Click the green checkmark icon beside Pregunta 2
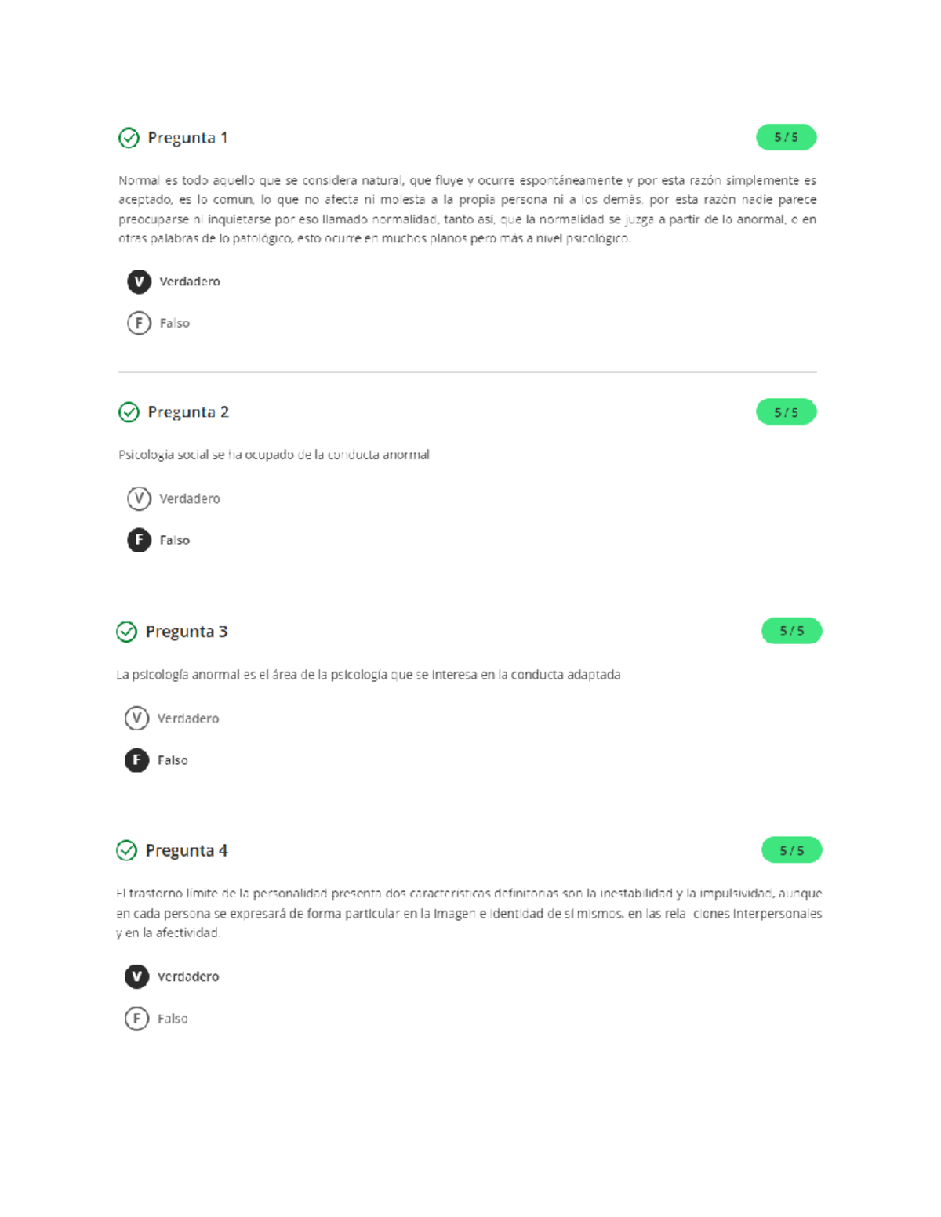This screenshot has height=1217, width=941. [x=129, y=412]
